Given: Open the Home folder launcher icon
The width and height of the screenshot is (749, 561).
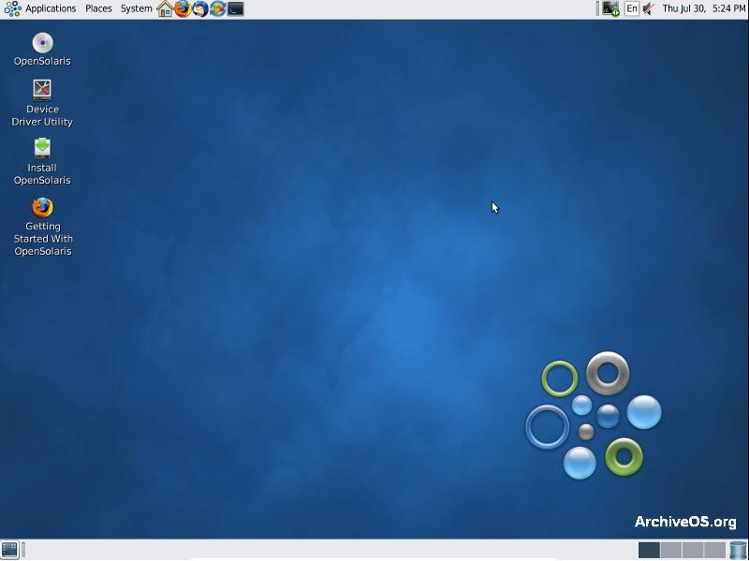Looking at the screenshot, I should [165, 8].
